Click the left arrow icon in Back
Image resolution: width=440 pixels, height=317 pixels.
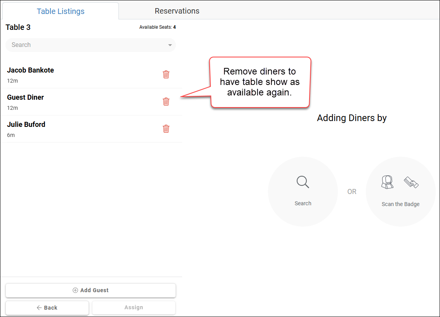click(39, 308)
